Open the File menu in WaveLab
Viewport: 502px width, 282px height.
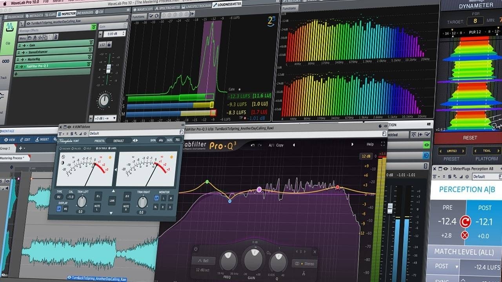point(46,2)
